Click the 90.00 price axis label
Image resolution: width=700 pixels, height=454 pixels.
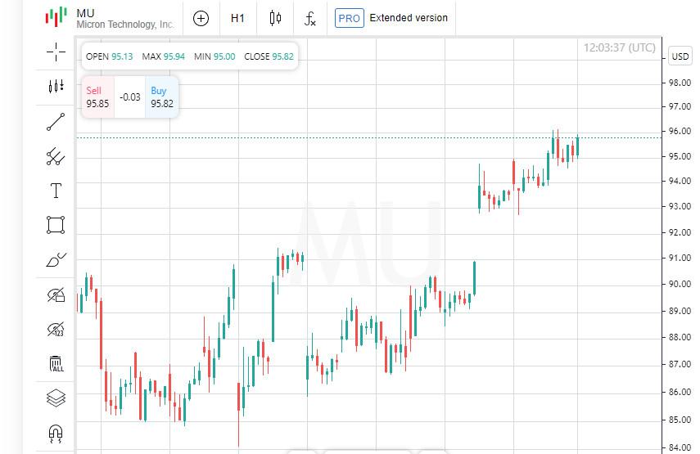coord(680,284)
